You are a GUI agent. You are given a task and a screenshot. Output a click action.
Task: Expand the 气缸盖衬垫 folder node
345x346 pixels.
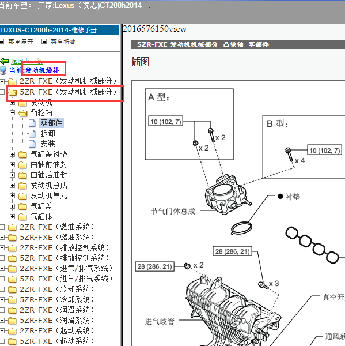tap(12, 154)
